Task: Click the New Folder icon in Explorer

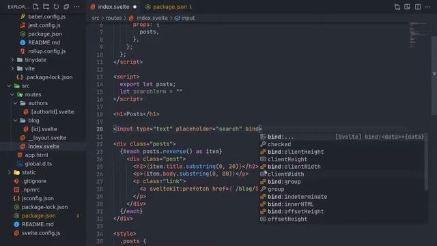Action: 46,7
